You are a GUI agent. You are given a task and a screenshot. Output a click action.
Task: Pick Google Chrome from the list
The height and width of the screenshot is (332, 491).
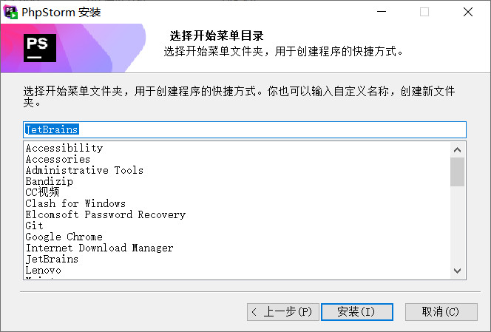[x=64, y=237]
